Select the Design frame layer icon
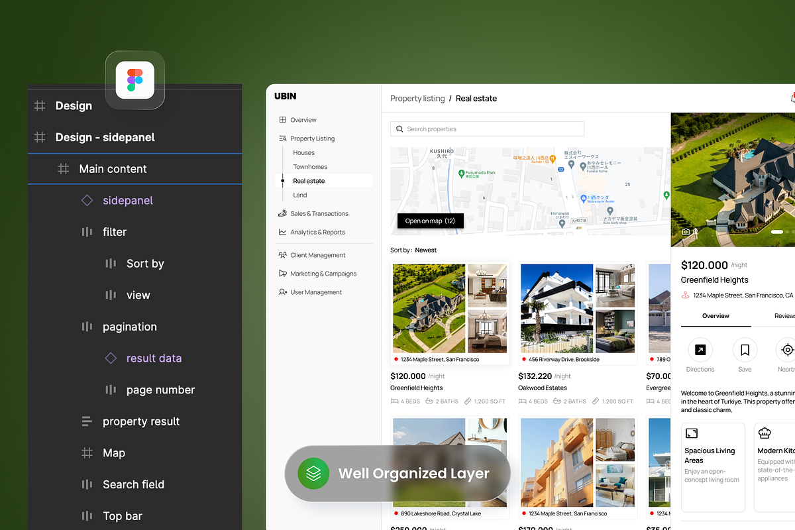Viewport: 795px width, 530px height. pyautogui.click(x=40, y=105)
